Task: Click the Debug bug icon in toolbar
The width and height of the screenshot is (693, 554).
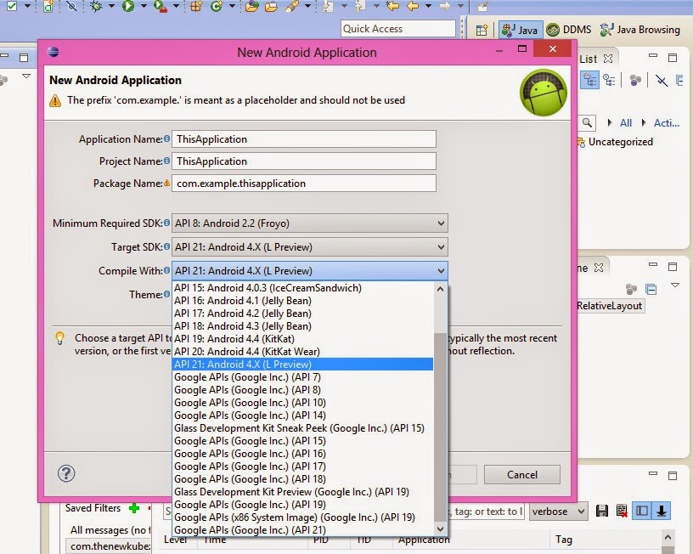Action: (x=96, y=6)
